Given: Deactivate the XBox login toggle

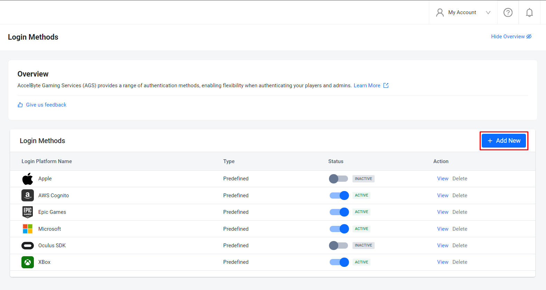Looking at the screenshot, I should 339,262.
